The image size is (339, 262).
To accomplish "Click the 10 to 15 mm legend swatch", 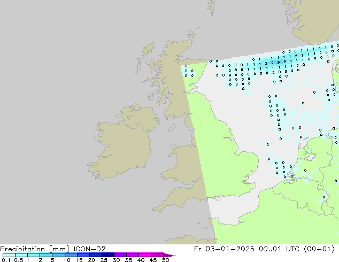I will 71,255.
